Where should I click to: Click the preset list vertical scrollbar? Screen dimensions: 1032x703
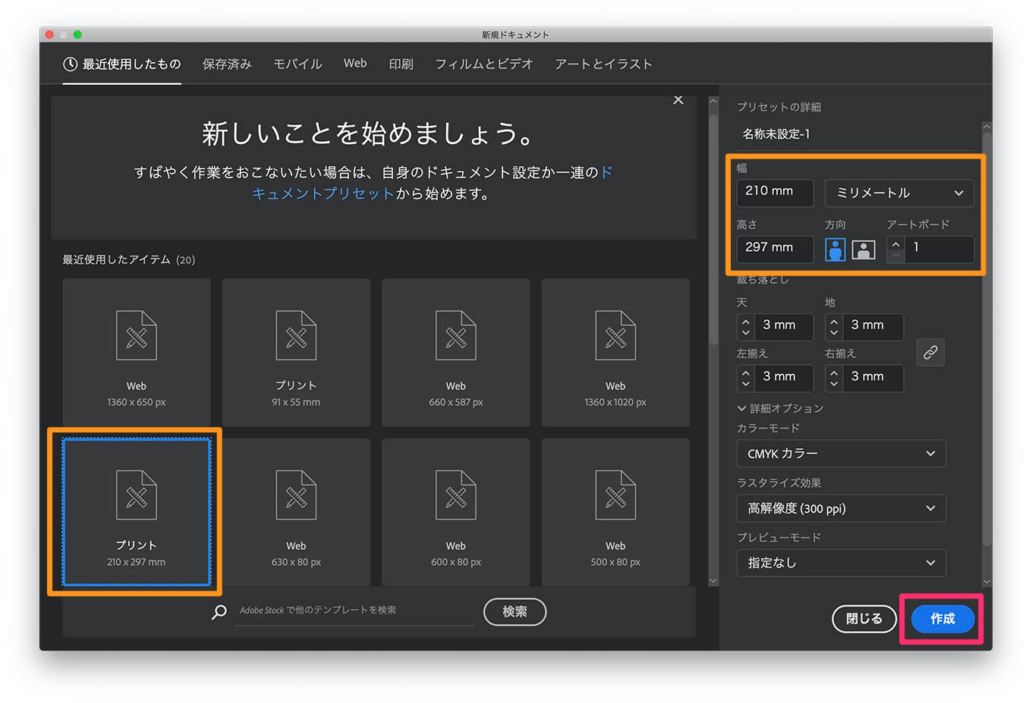click(713, 230)
